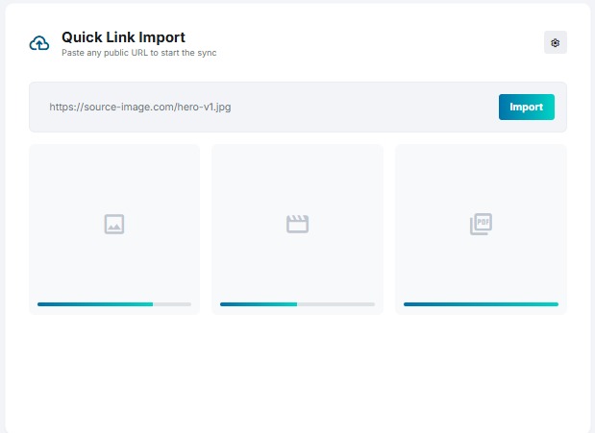This screenshot has width=595, height=433.
Task: Click the image placeholder icon in first card
Action: click(x=114, y=224)
